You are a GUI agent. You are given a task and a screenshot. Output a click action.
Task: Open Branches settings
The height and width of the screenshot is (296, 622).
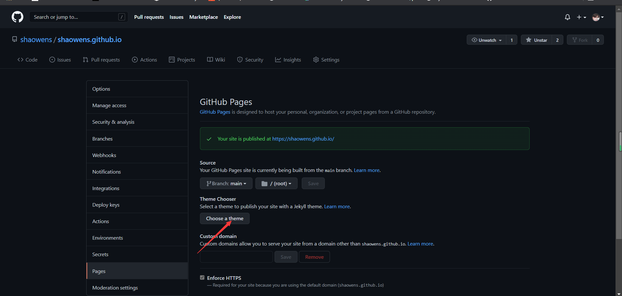tap(137, 139)
